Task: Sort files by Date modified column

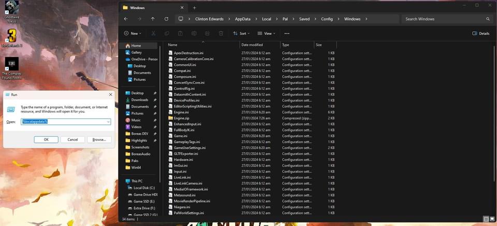Action: [x=252, y=45]
